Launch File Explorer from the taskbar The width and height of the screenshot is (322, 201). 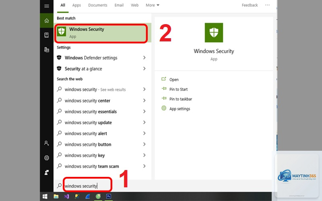(56, 197)
